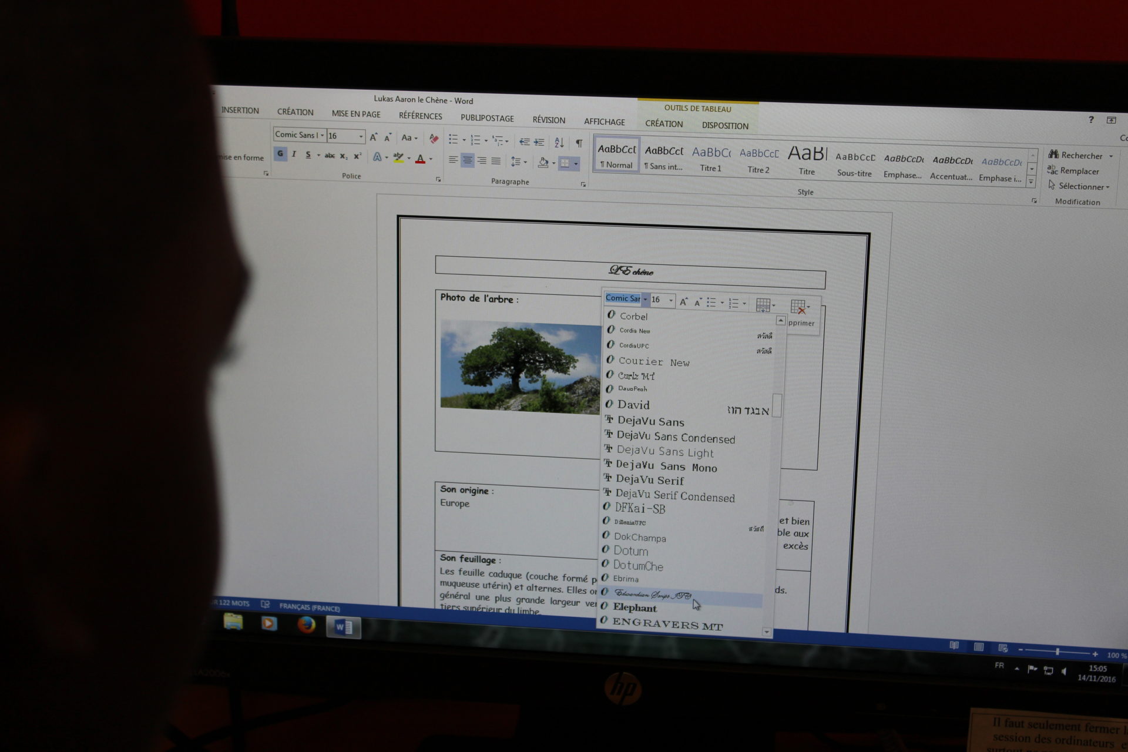Clear all formatting with eraser icon

click(x=434, y=139)
